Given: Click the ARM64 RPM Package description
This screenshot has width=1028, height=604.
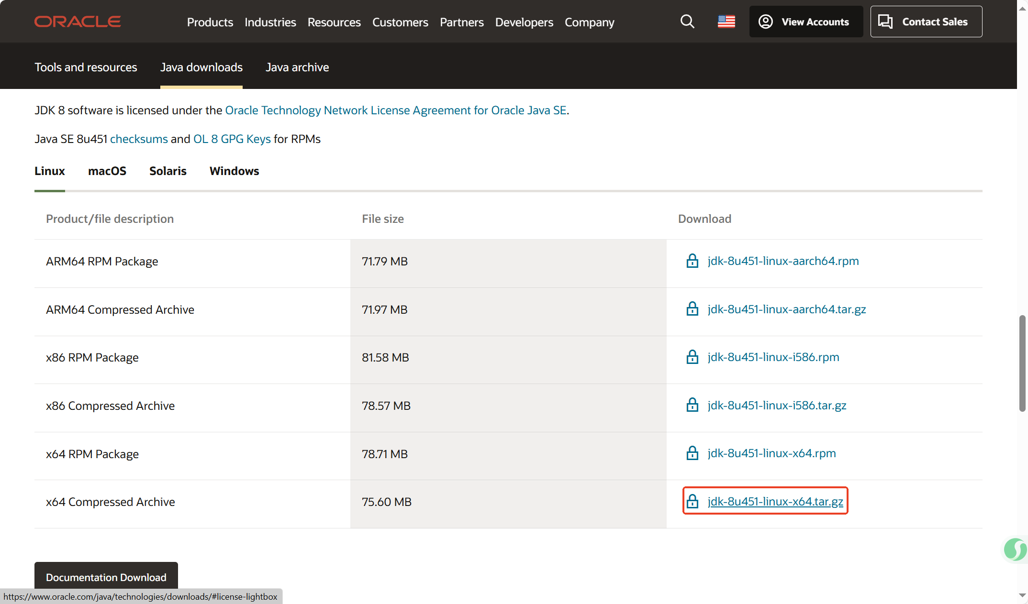Looking at the screenshot, I should (102, 262).
